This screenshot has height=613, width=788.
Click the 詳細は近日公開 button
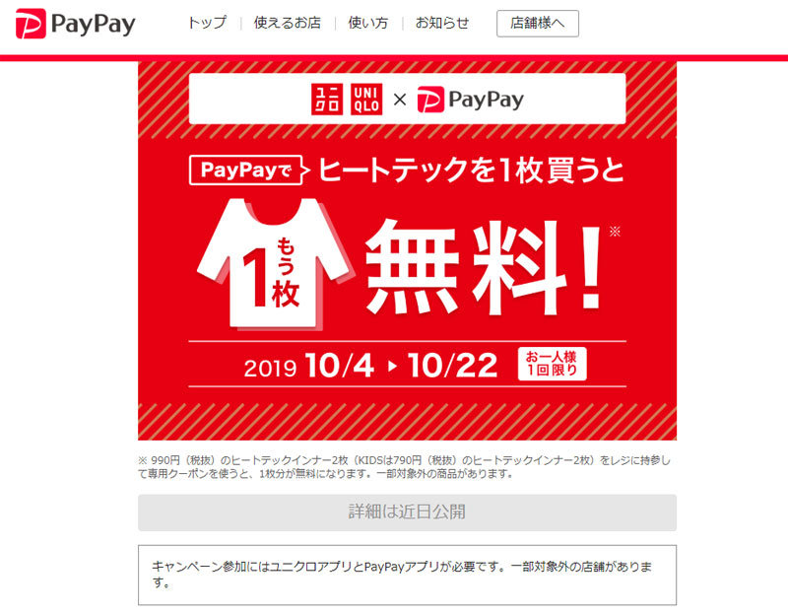click(x=407, y=511)
